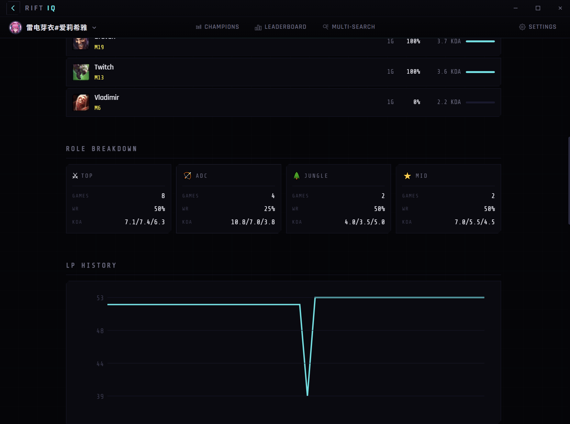Image resolution: width=570 pixels, height=424 pixels.
Task: Click the Leaderboard bar chart icon
Action: click(258, 27)
